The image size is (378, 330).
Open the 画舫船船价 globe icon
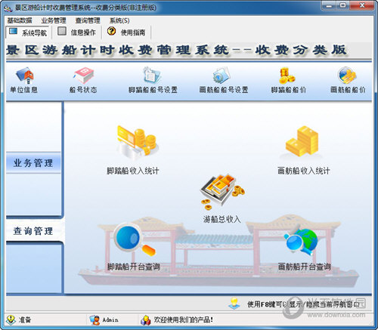pyautogui.click(x=347, y=75)
